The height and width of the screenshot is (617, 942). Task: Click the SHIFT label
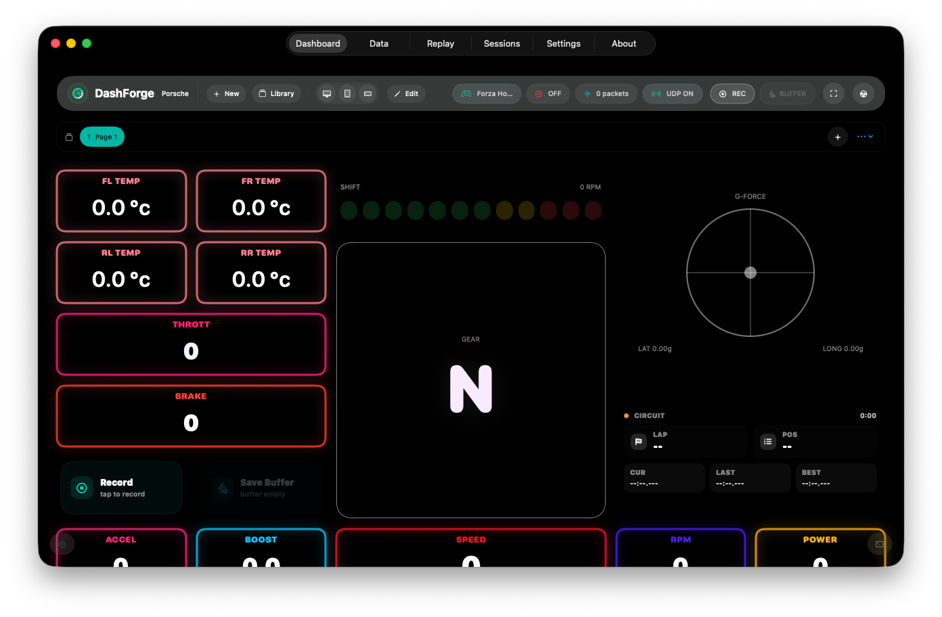click(x=351, y=187)
